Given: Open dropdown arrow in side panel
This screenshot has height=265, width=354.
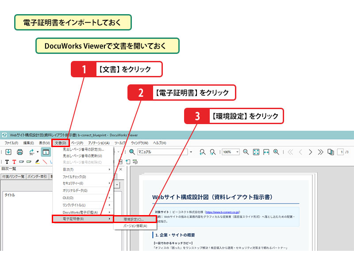Looking at the screenshot, I should coord(117,185).
